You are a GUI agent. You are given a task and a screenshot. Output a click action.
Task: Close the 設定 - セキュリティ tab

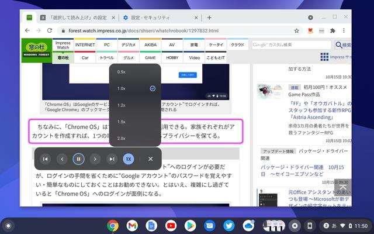pos(196,18)
